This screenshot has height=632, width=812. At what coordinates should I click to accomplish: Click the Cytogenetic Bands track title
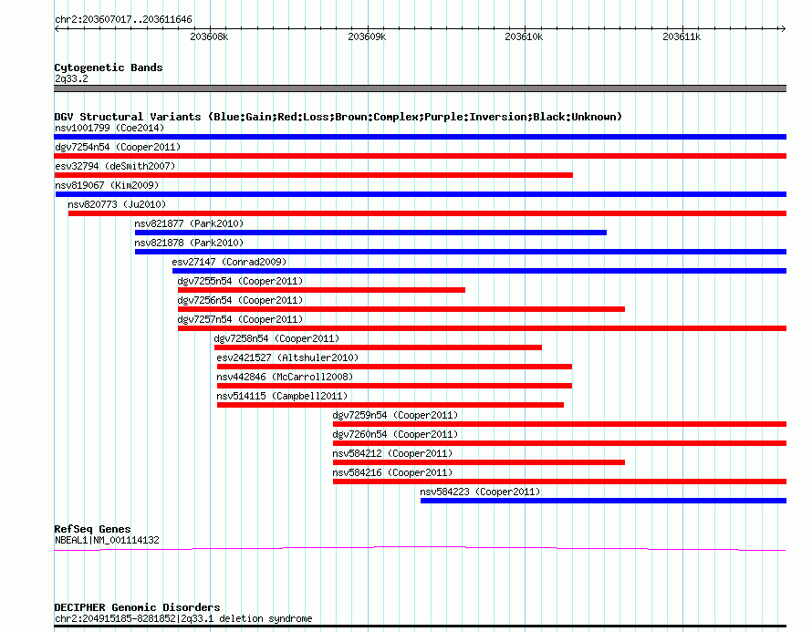click(109, 67)
